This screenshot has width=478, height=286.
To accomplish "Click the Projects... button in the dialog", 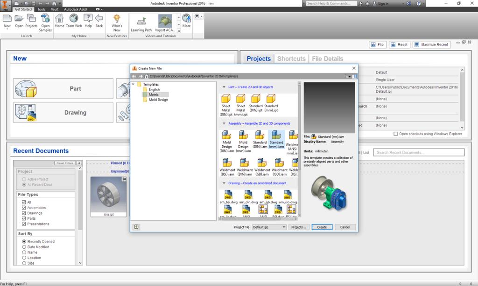I will pyautogui.click(x=299, y=227).
